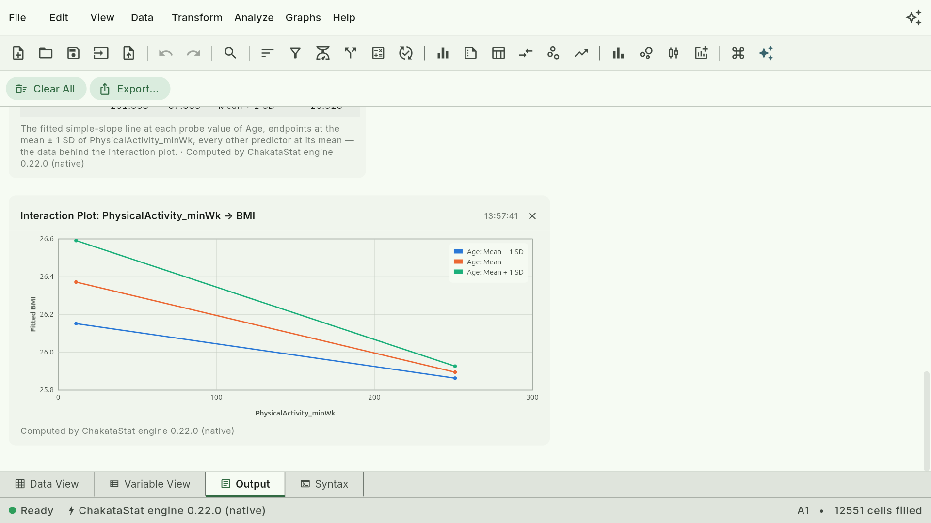The image size is (931, 523).
Task: Open the Transform menu
Action: pyautogui.click(x=197, y=18)
